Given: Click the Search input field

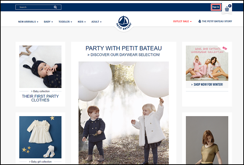Looking at the screenshot, I should (x=38, y=7).
